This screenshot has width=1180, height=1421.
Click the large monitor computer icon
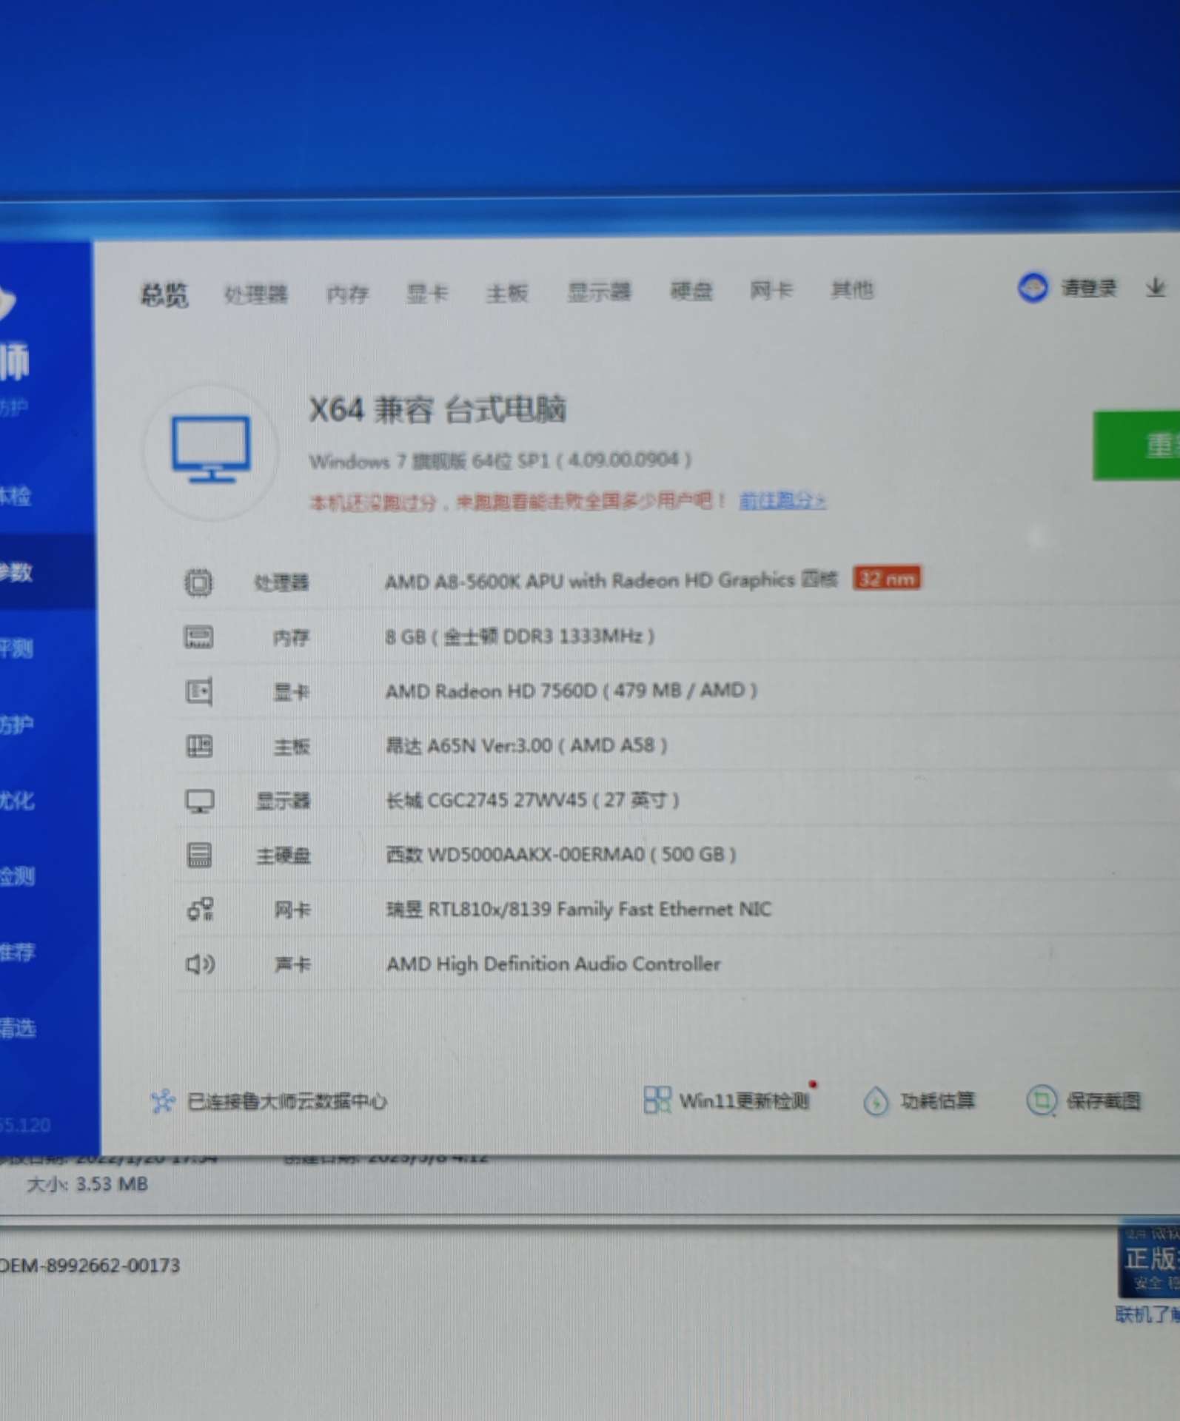211,449
